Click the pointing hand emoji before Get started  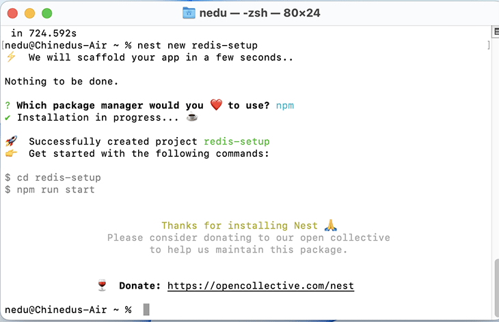(11, 153)
